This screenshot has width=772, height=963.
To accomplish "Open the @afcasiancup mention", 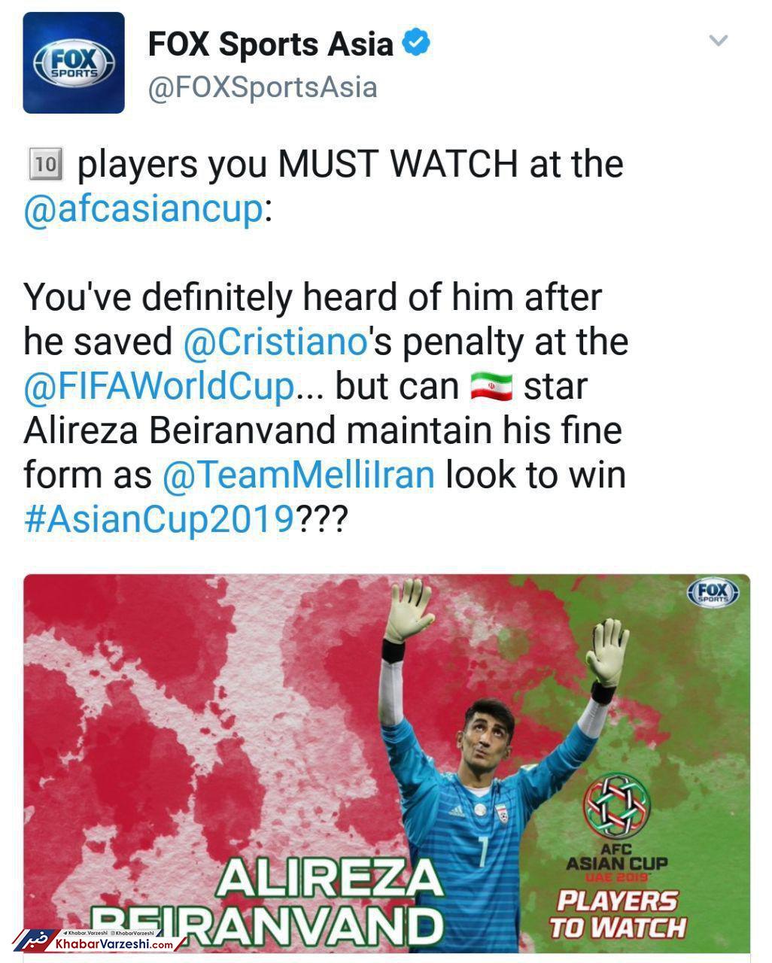I will [144, 208].
